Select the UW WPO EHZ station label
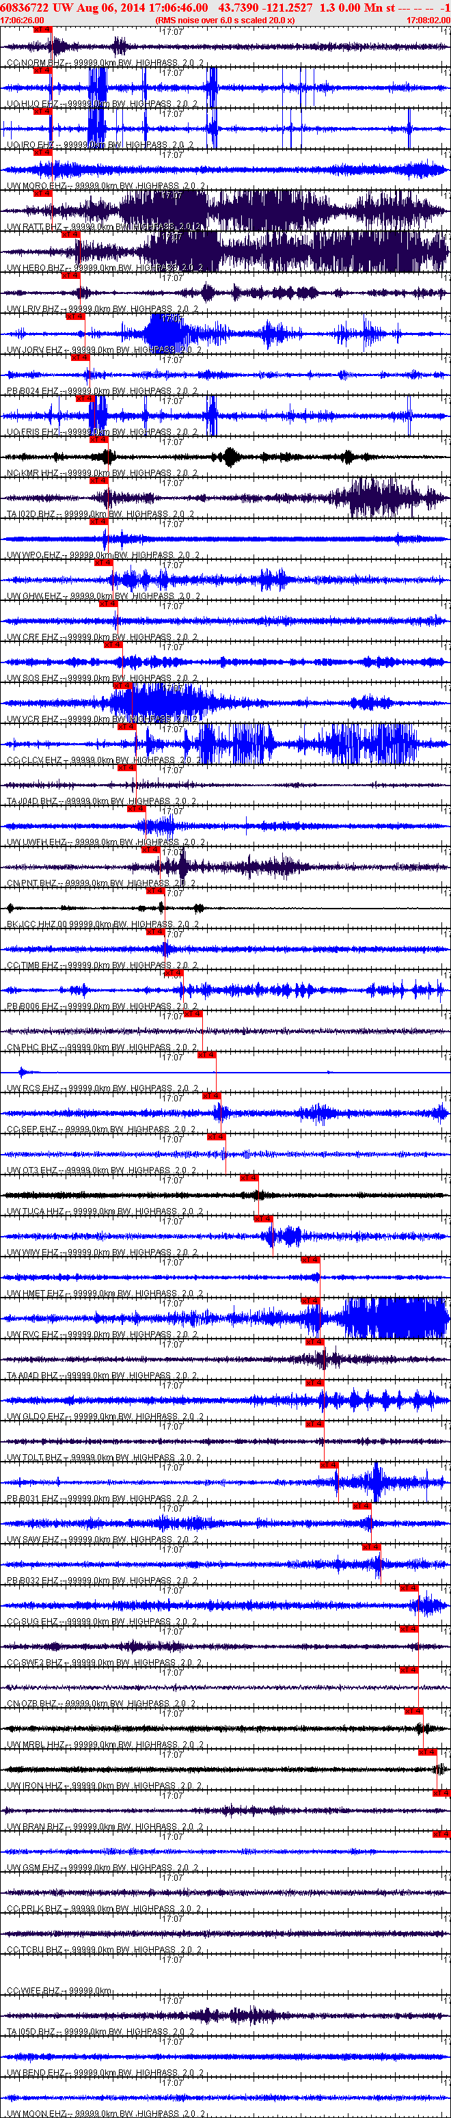The image size is (451, 2118). 103,556
